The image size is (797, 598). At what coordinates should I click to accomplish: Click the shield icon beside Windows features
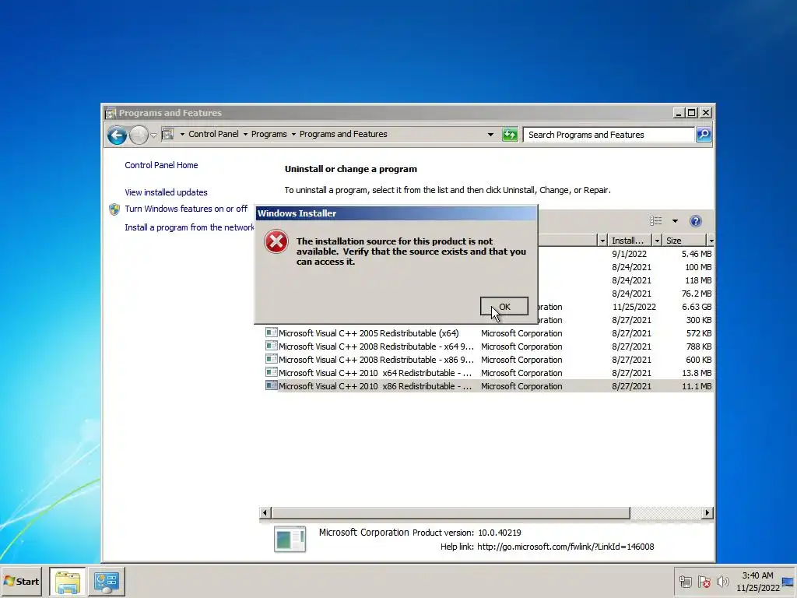tap(114, 209)
